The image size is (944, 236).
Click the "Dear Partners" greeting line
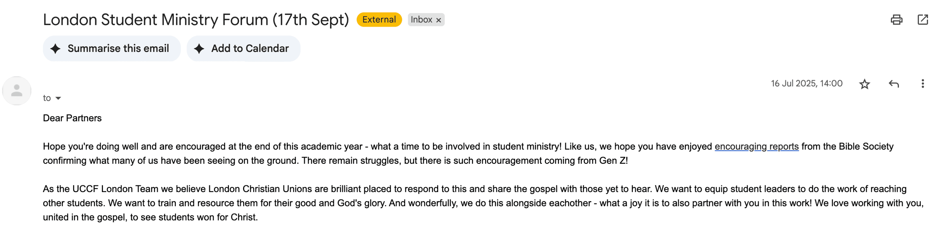pyautogui.click(x=72, y=118)
